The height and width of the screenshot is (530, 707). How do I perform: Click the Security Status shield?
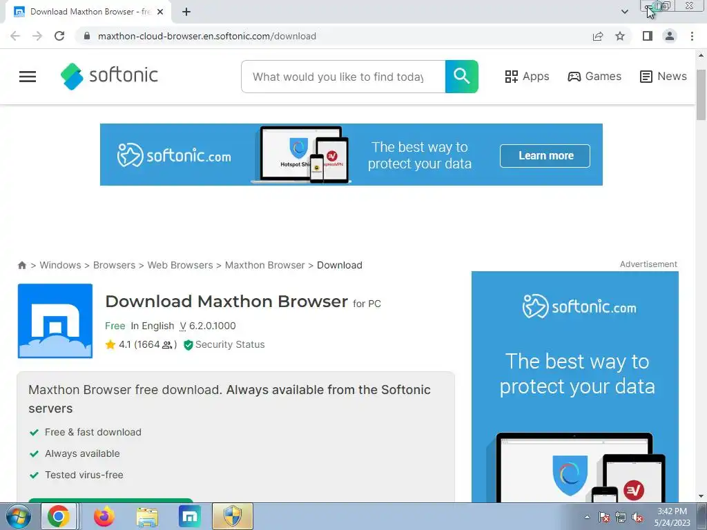click(x=188, y=345)
